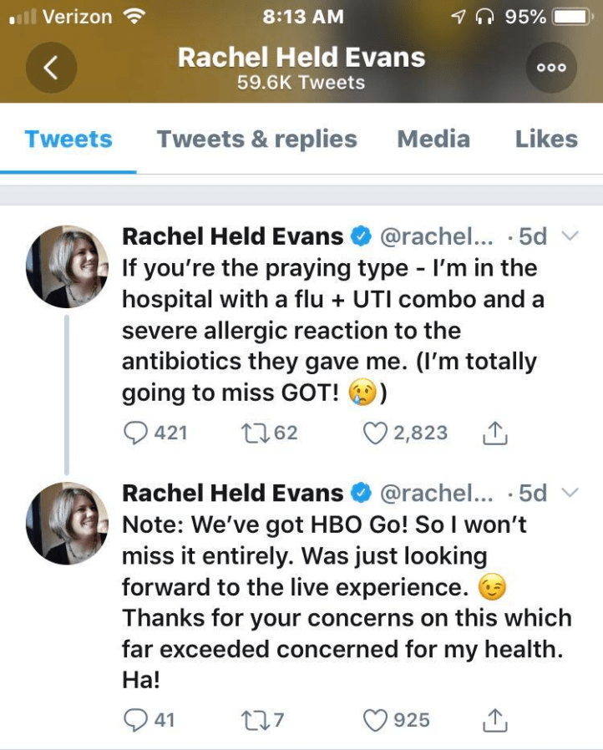Switch to the Tweets & replies tab
The height and width of the screenshot is (750, 603).
(x=256, y=139)
